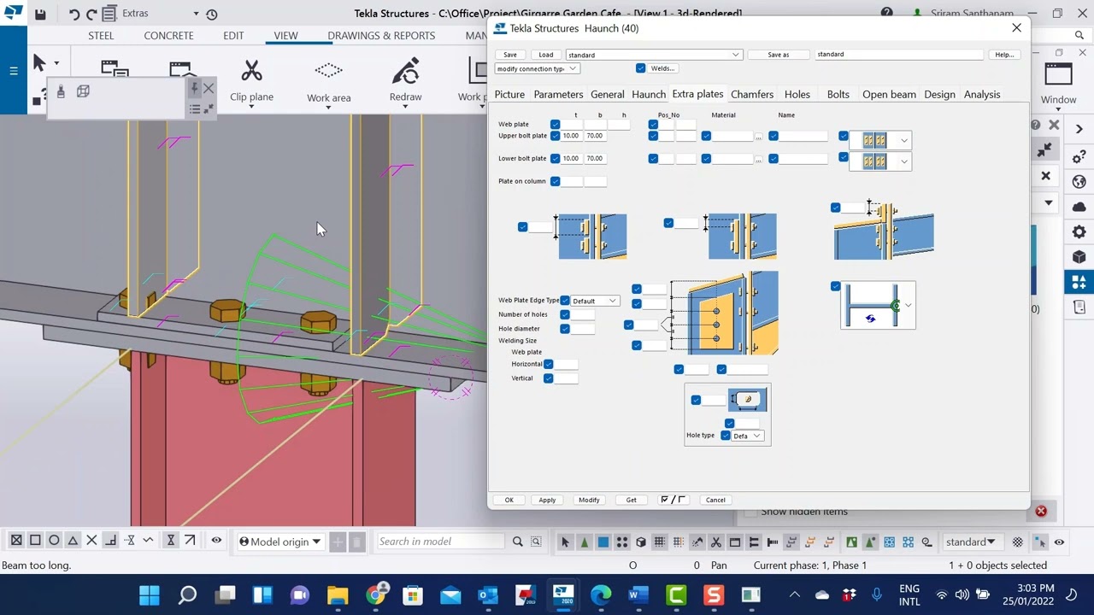The width and height of the screenshot is (1094, 615).
Task: Open the globe icon in the side panel
Action: pyautogui.click(x=1079, y=181)
